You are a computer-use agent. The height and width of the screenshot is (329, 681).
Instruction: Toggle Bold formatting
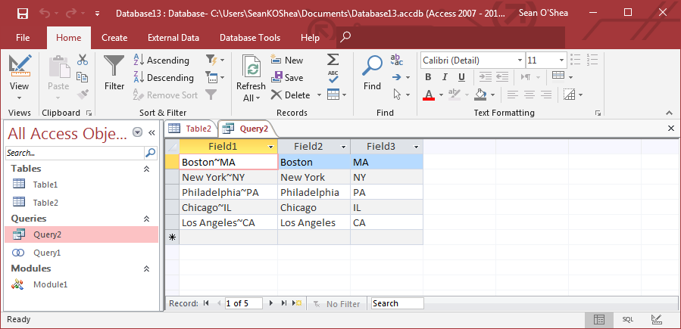pyautogui.click(x=428, y=77)
